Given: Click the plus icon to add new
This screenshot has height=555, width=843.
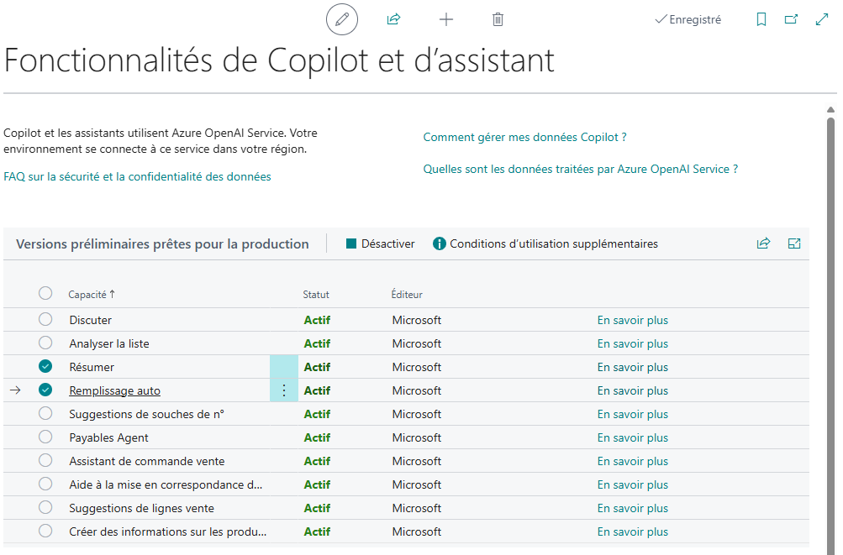Looking at the screenshot, I should click(x=446, y=19).
